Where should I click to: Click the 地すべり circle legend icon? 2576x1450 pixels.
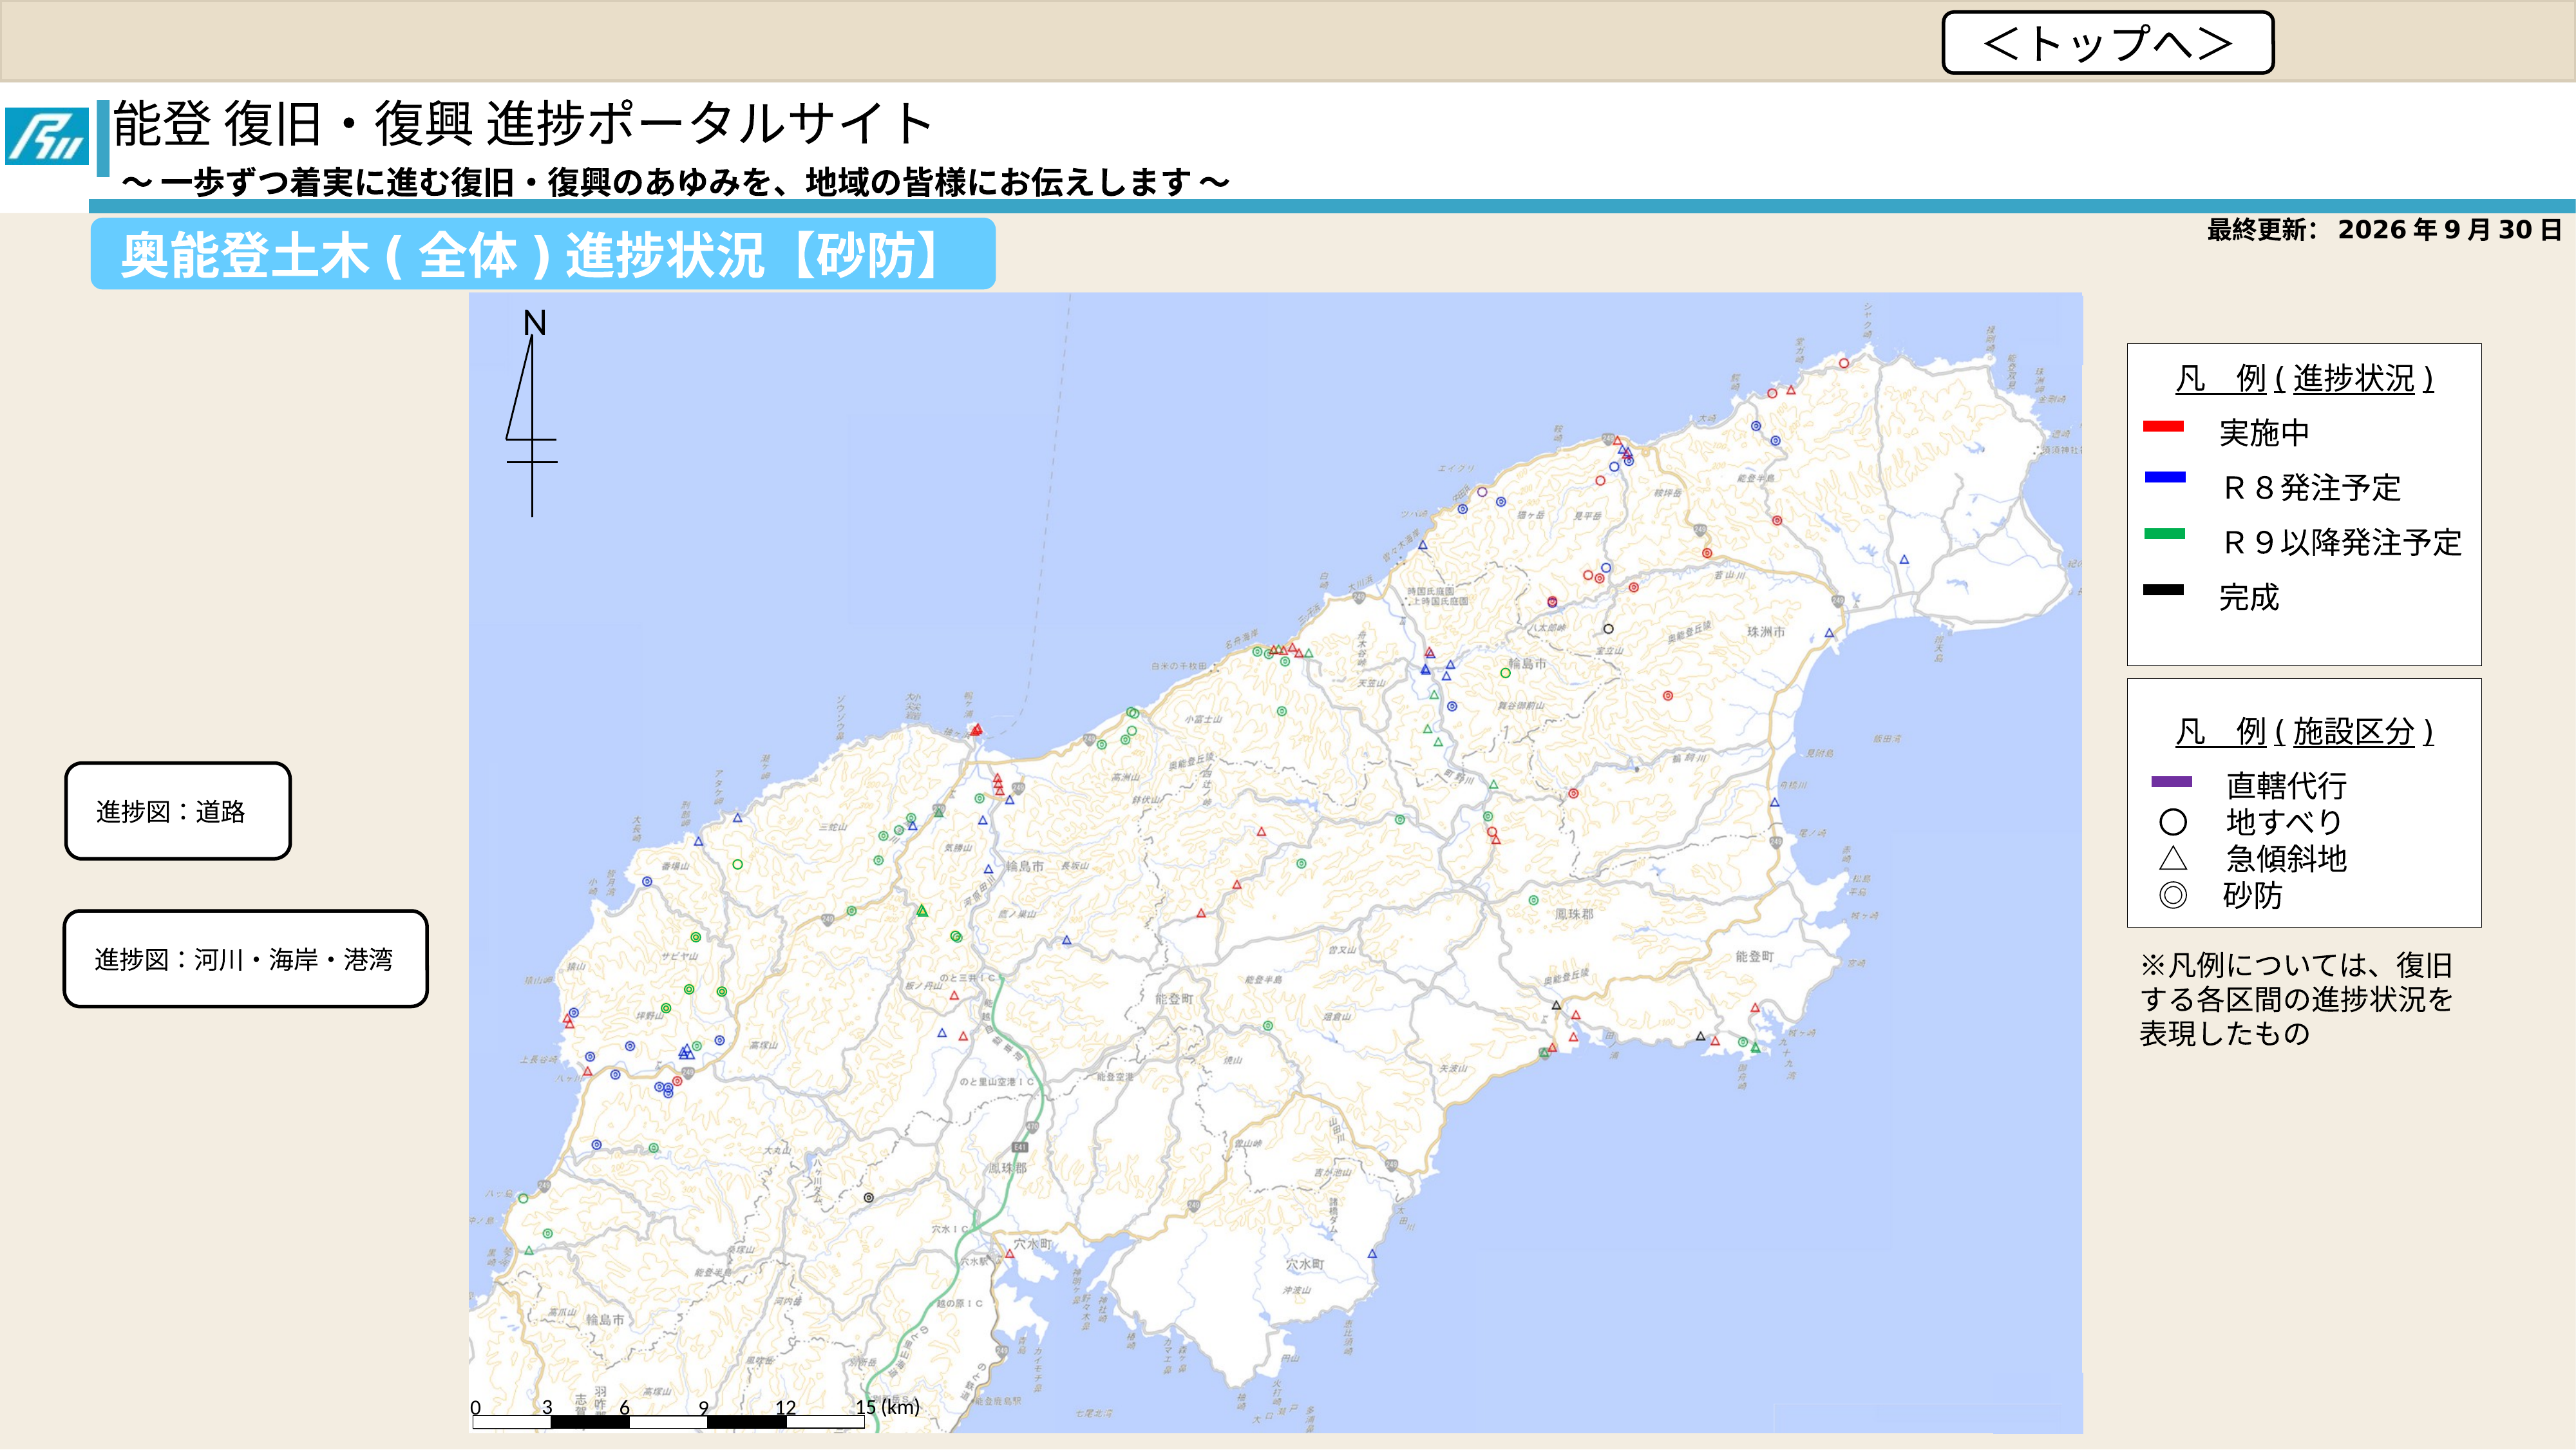(2173, 822)
